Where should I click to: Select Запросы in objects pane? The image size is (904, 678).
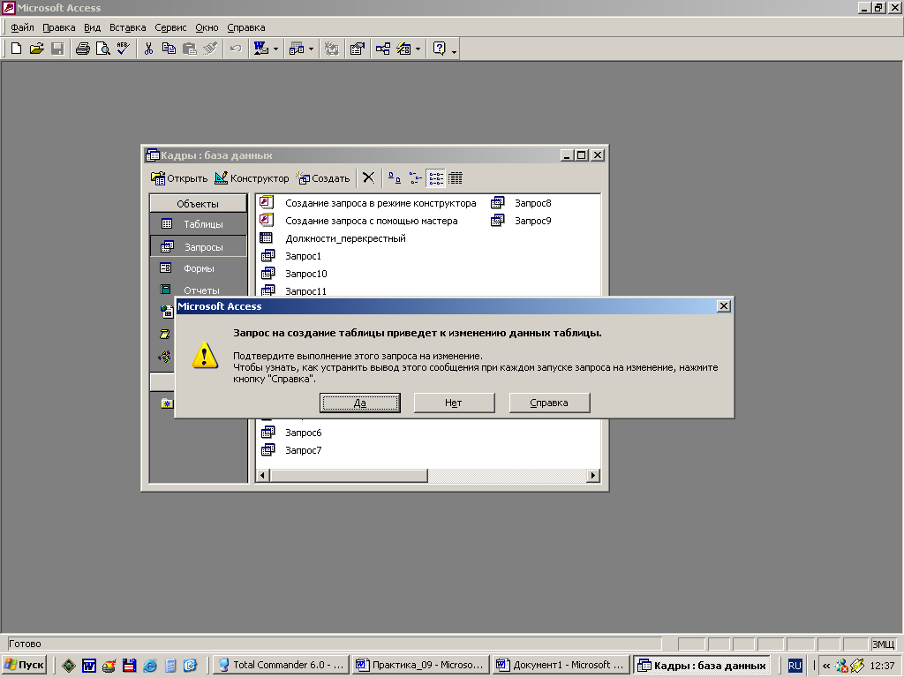click(198, 247)
